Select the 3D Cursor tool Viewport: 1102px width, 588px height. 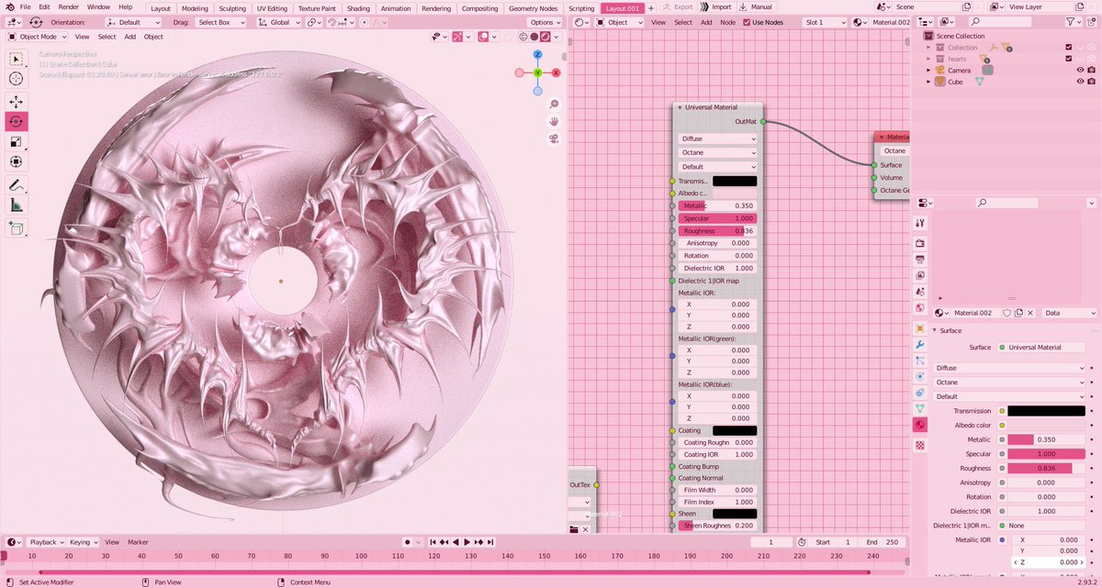[x=17, y=79]
